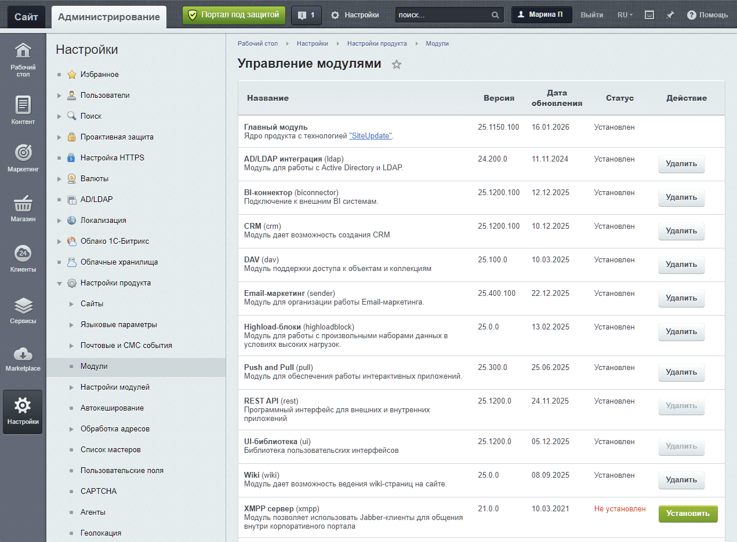Click the Избранное star icon in tree
Image resolution: width=737 pixels, height=542 pixels.
point(71,75)
